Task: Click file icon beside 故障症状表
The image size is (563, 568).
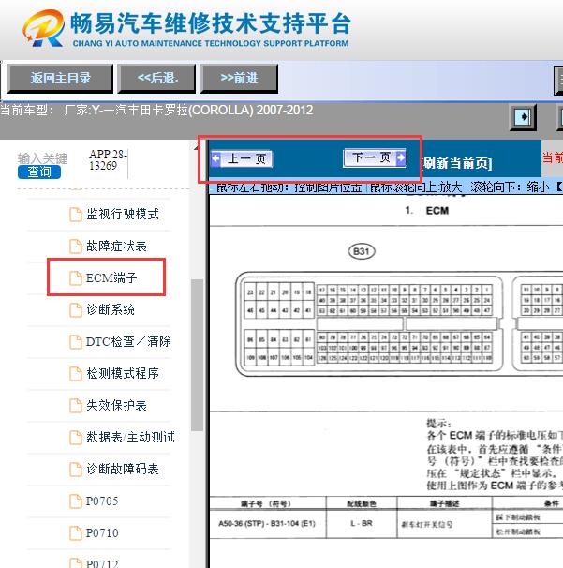Action: pyautogui.click(x=75, y=246)
